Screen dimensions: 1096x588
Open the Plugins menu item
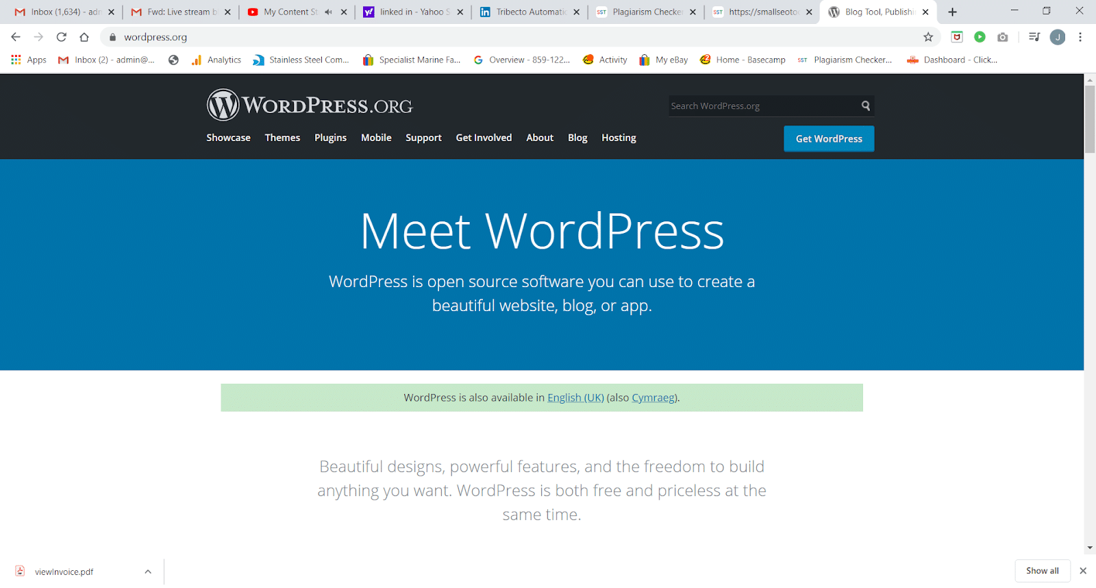(x=330, y=138)
